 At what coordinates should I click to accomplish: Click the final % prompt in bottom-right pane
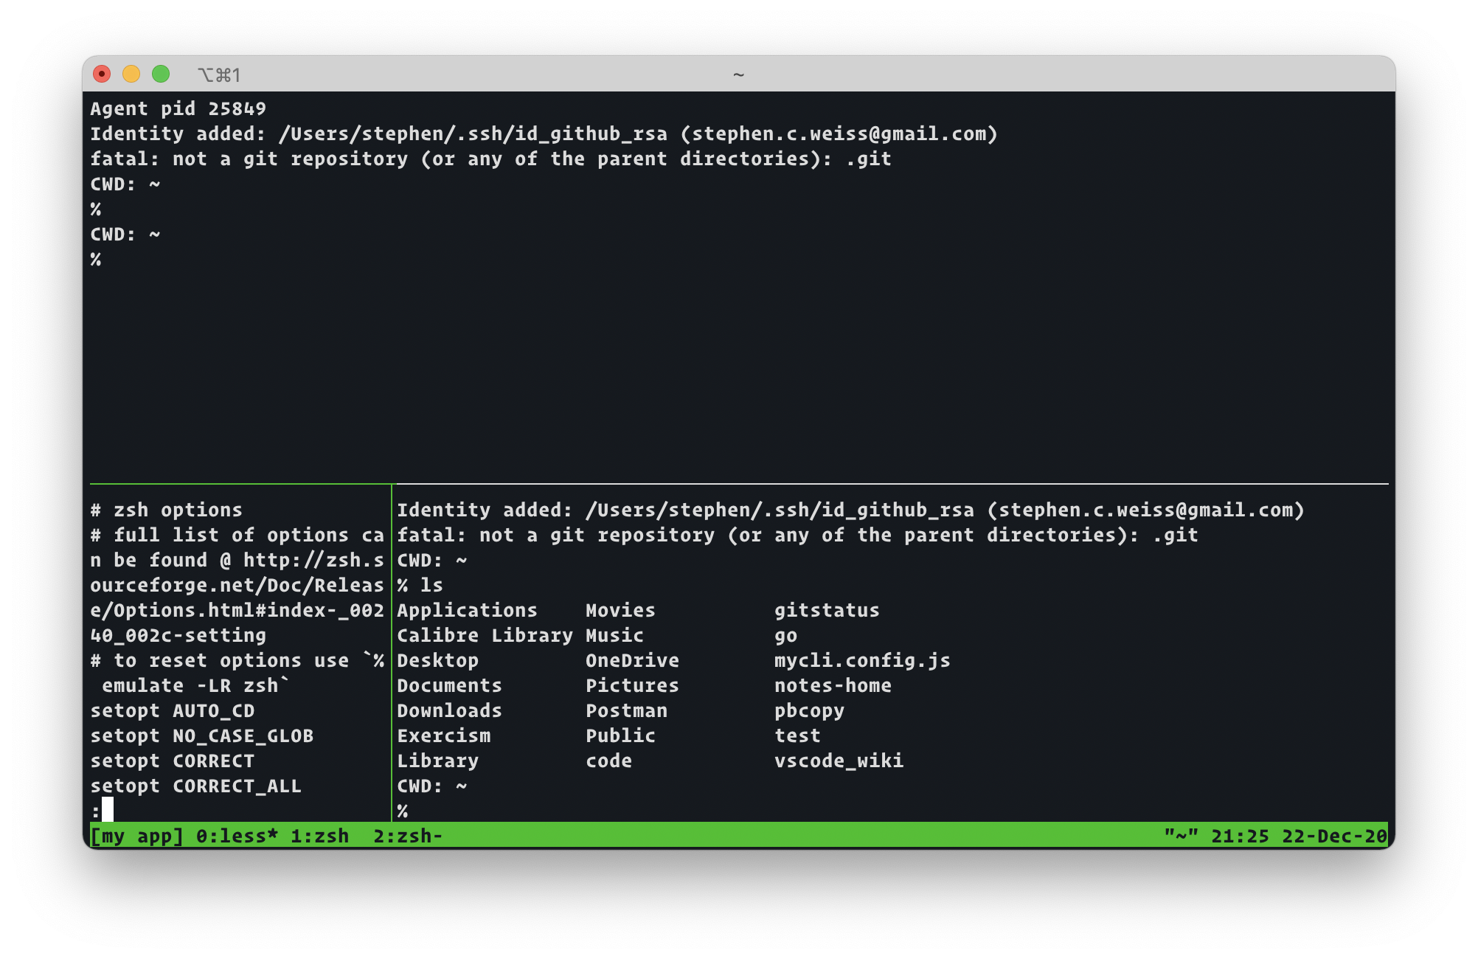(x=403, y=811)
